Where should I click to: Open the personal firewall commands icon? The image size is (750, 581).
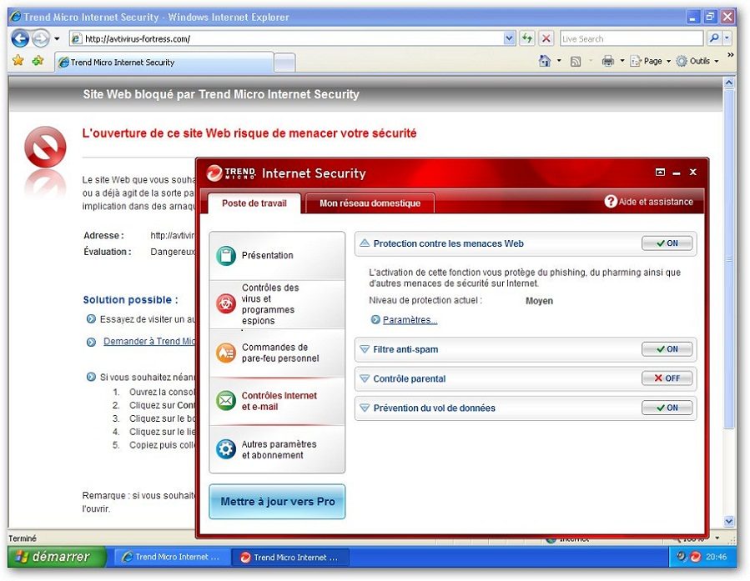click(x=226, y=353)
